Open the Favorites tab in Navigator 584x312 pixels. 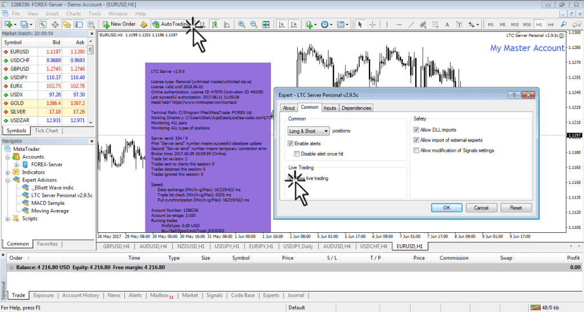coord(47,244)
